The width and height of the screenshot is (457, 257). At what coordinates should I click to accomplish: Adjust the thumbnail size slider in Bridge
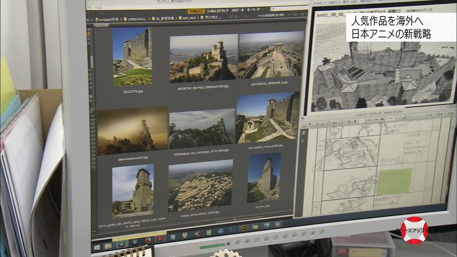235,219
